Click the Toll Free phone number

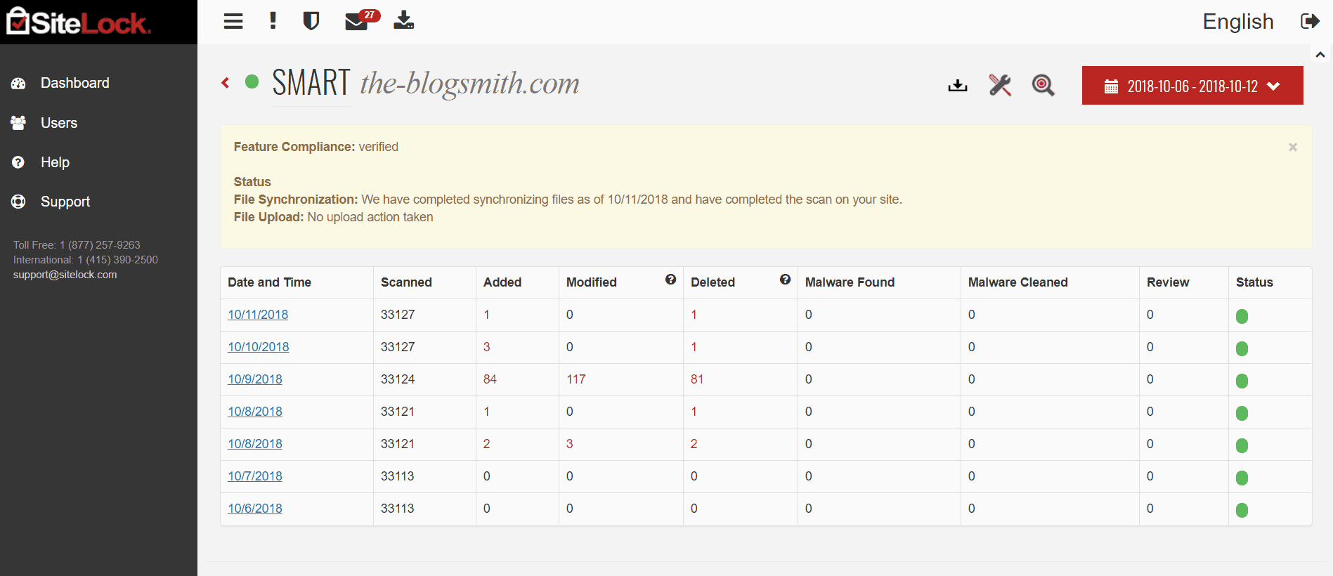100,245
